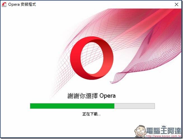Click the large red Opera O logo
This screenshot has height=139, width=183.
point(91,58)
